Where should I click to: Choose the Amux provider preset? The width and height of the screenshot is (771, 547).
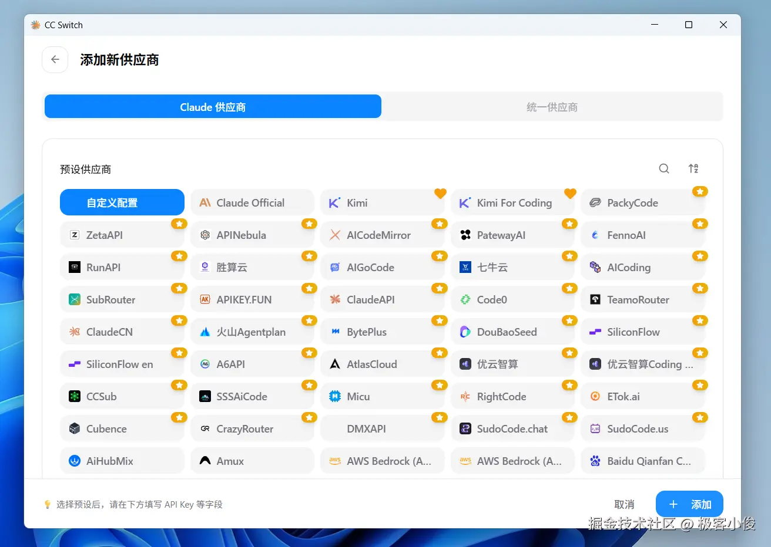[x=252, y=461]
